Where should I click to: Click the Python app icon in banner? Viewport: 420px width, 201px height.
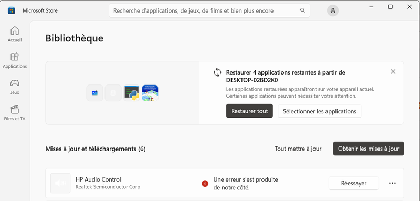[132, 93]
